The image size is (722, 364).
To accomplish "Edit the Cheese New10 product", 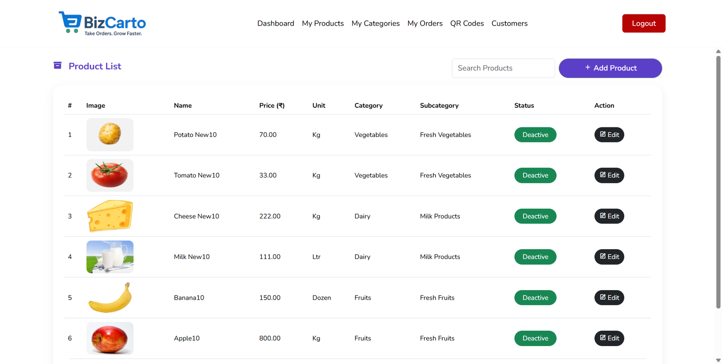I will (x=609, y=216).
